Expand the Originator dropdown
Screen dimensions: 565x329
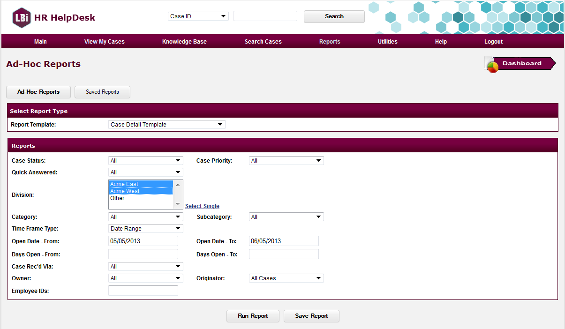(286, 278)
